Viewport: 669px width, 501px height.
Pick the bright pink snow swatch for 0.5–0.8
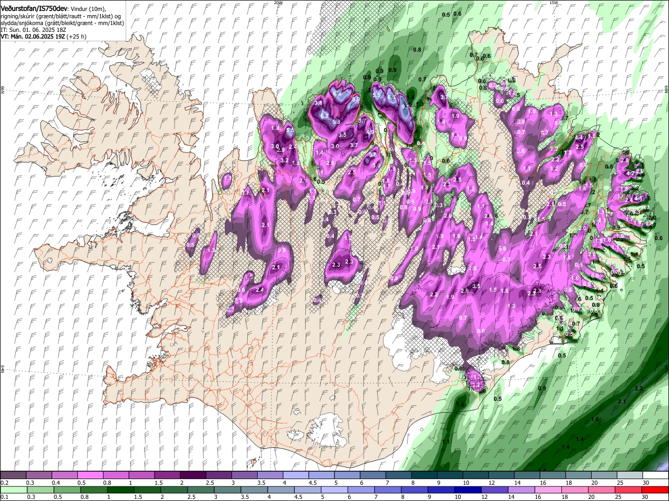(90, 475)
